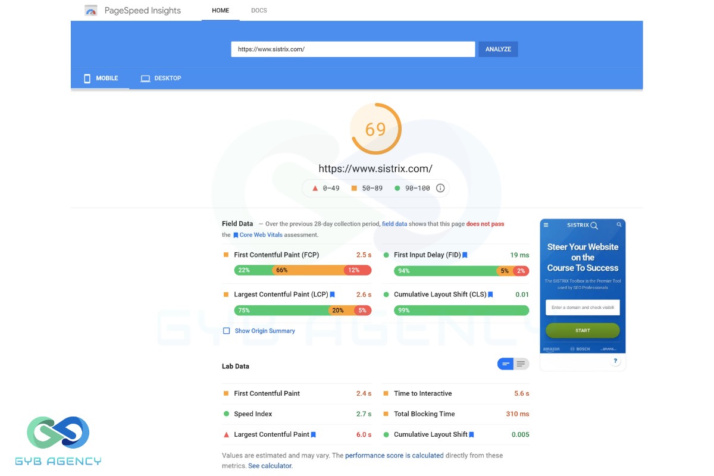The image size is (714, 476).
Task: Switch to the DESKTOP tab
Action: (x=161, y=79)
